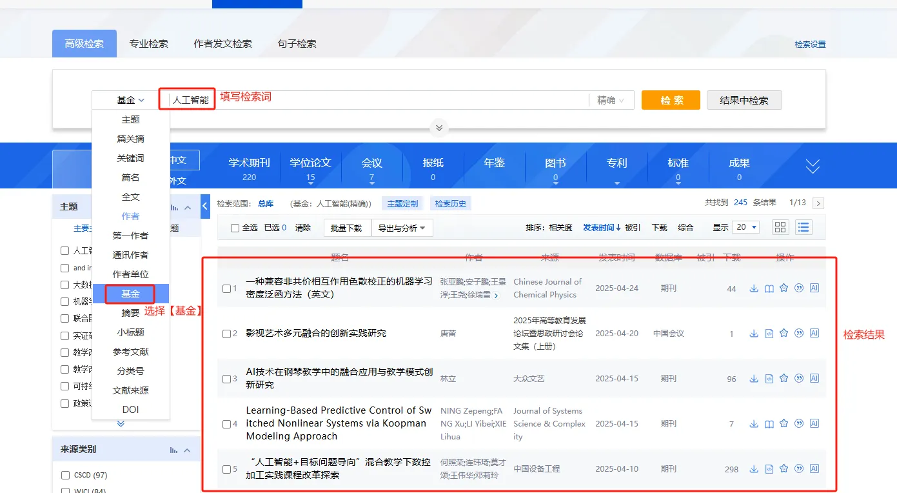
Task: Open the 显示 20 per-page dropdown
Action: pyautogui.click(x=745, y=227)
